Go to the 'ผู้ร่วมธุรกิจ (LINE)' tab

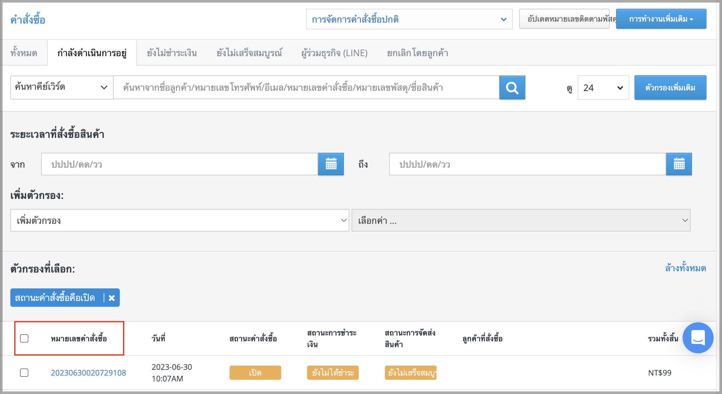[x=335, y=53]
